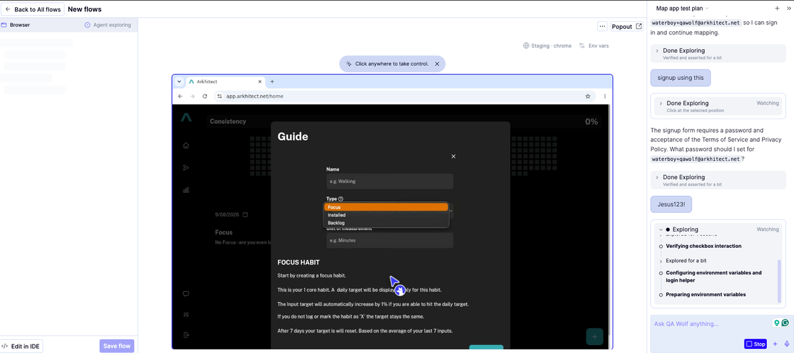Add attachment with chat plus icon
This screenshot has width=794, height=353.
(x=775, y=344)
